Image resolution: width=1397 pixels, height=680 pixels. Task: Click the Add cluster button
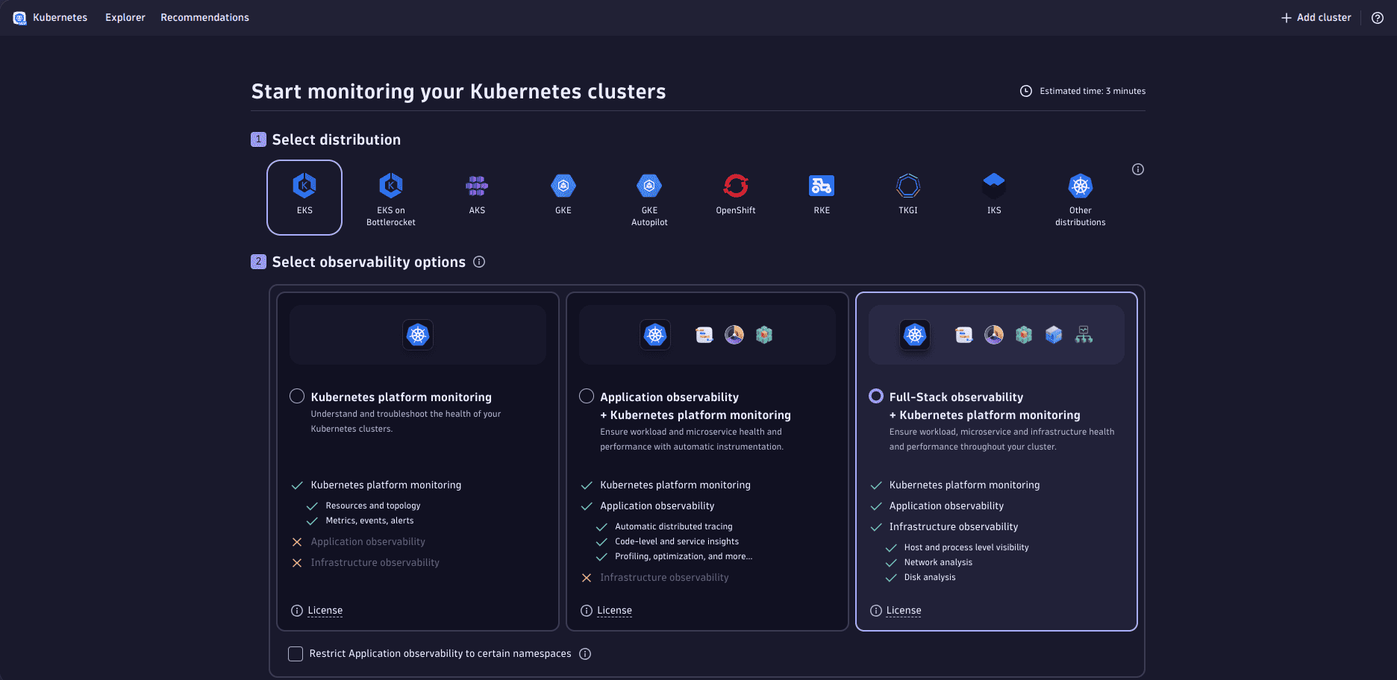click(1316, 18)
